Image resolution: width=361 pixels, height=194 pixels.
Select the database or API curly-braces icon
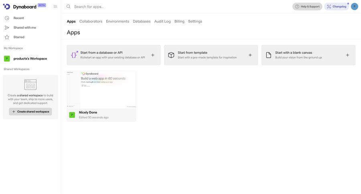[x=74, y=55]
